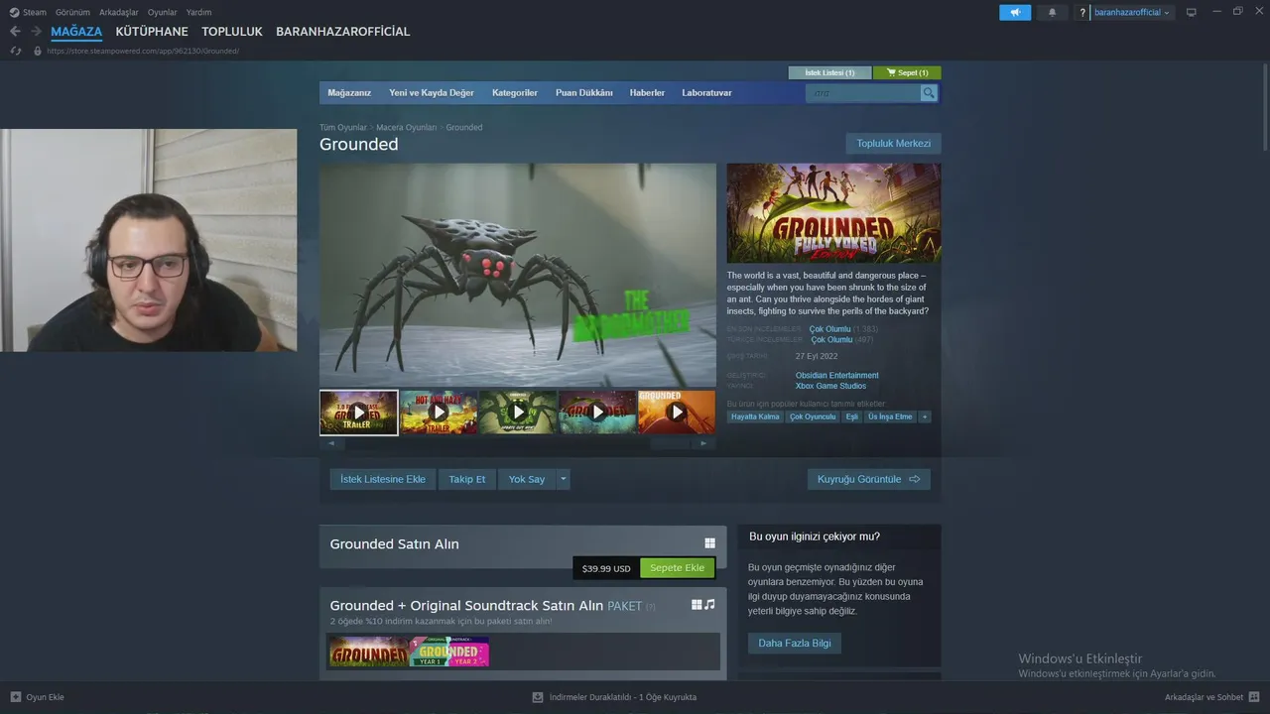Select the Üs İnşa Etme tag
This screenshot has height=714, width=1270.
[x=890, y=417]
